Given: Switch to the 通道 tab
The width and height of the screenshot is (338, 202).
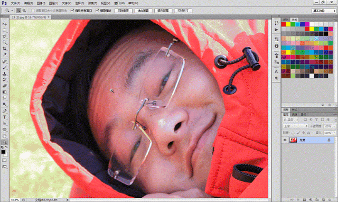Looking at the screenshot, I should click(295, 114).
